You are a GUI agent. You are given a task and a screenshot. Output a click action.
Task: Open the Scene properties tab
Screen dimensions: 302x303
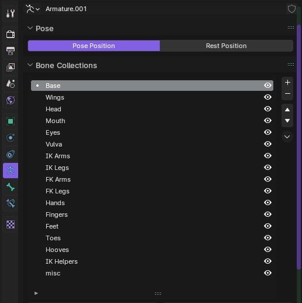(11, 84)
